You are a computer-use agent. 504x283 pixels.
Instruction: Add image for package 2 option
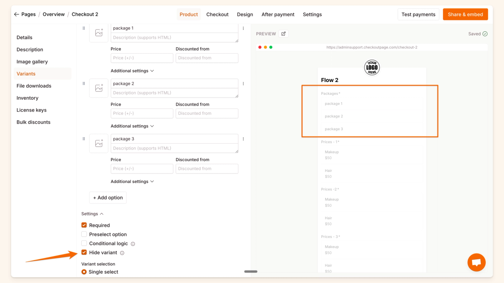coord(99,88)
